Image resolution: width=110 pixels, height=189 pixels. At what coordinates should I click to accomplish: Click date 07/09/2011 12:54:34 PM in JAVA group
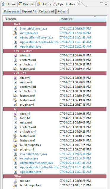[75, 33]
